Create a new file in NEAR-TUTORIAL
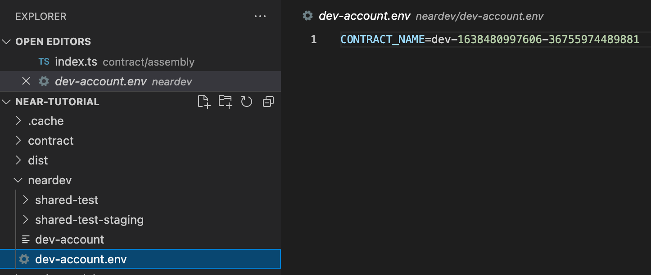 point(203,102)
